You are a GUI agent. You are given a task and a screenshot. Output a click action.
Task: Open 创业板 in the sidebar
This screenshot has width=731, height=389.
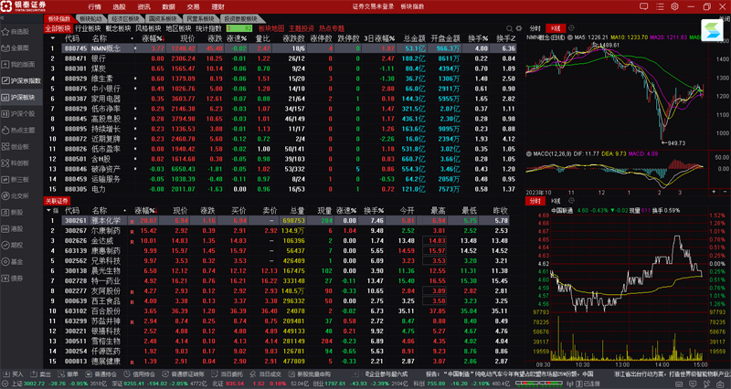pos(16,146)
